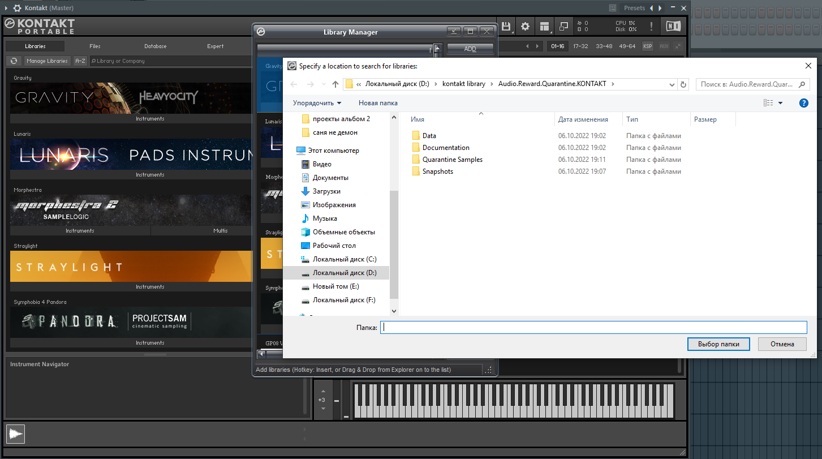
Task: Switch to the Database tab
Action: pos(155,46)
